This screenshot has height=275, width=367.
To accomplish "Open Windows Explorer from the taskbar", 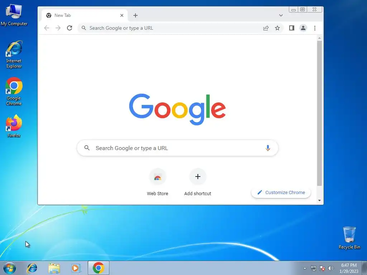I will point(54,268).
